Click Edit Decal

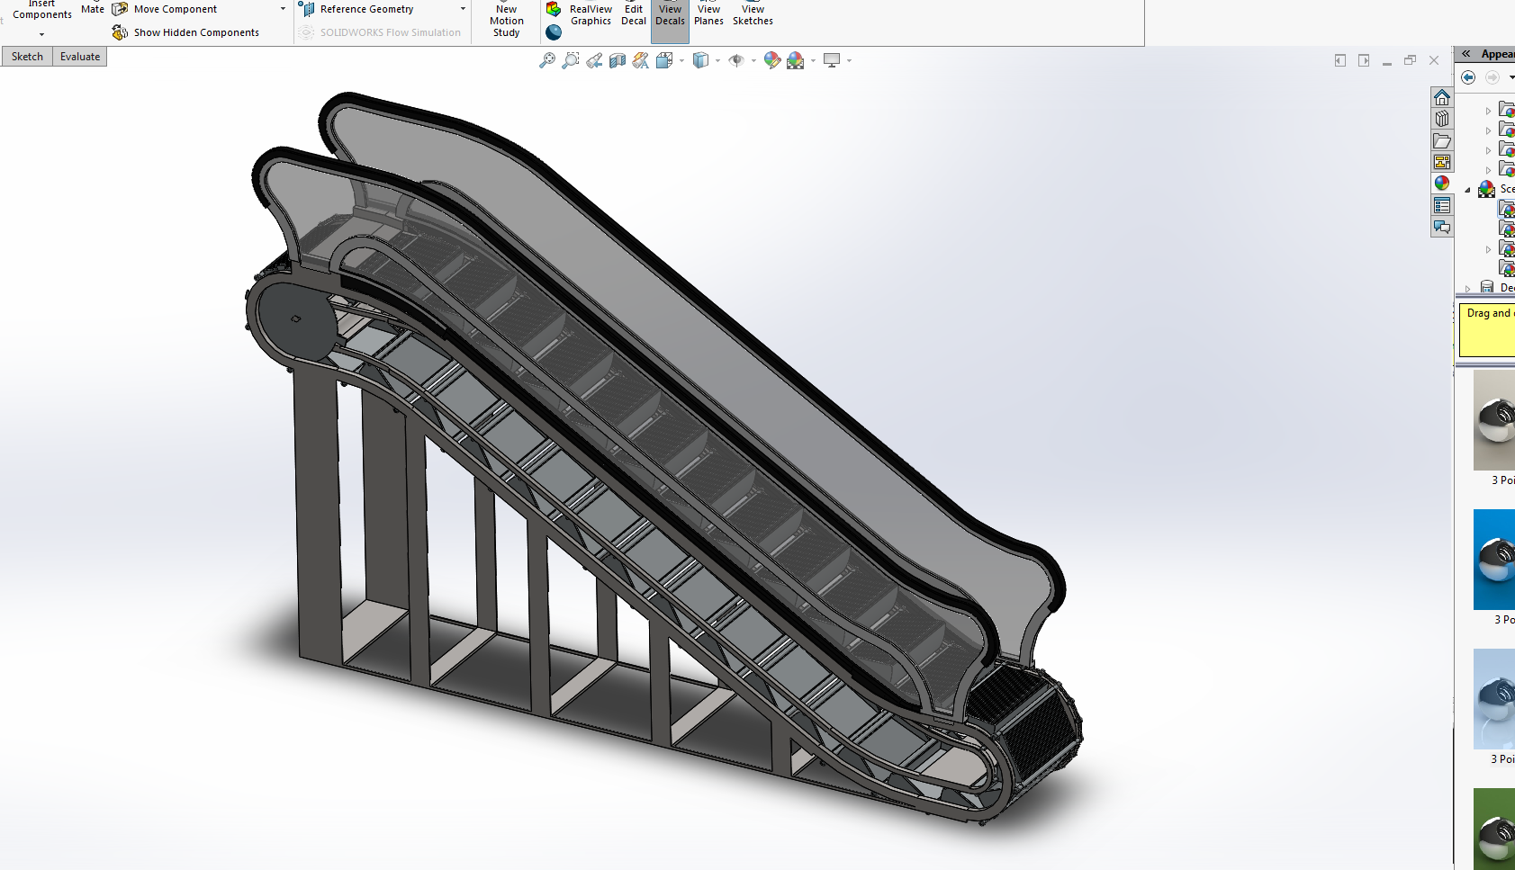coord(634,15)
